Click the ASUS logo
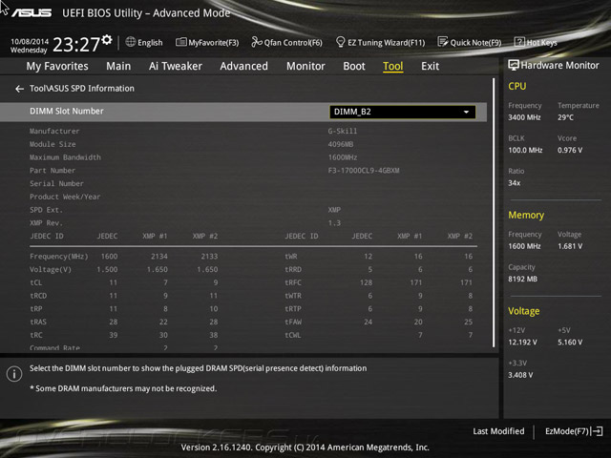This screenshot has height=458, width=611. [x=32, y=12]
